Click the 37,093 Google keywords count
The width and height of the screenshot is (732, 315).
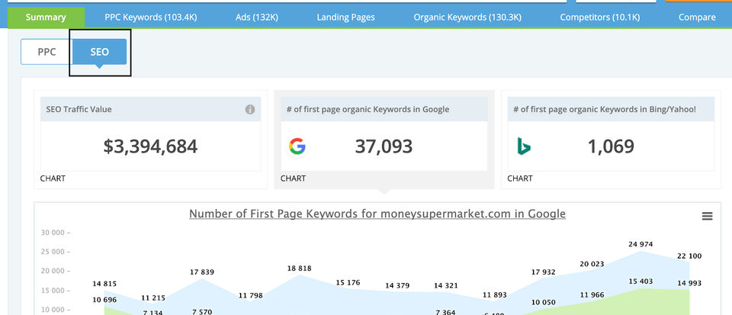tap(384, 146)
